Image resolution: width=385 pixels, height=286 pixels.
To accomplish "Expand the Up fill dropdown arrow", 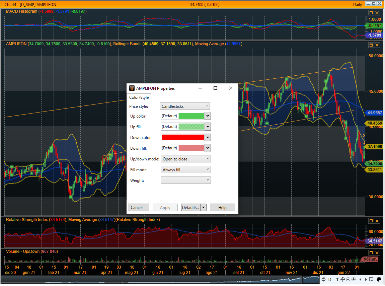I will pos(208,127).
